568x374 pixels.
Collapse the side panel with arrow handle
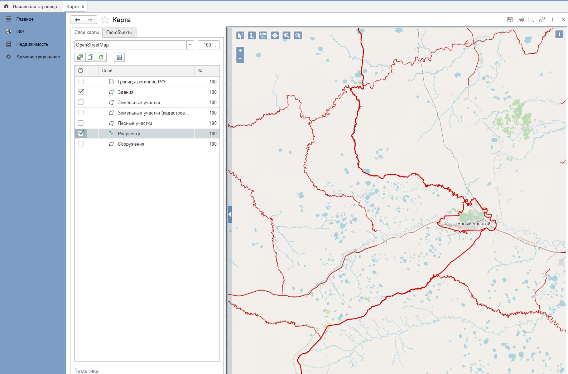pyautogui.click(x=230, y=214)
